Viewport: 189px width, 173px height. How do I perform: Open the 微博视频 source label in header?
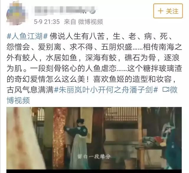coord(90,22)
